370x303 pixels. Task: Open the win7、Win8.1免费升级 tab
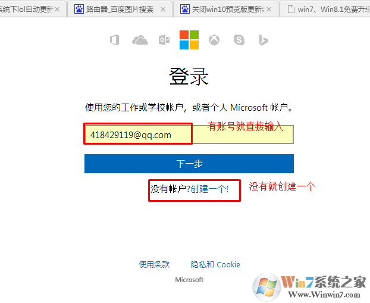[x=325, y=9]
